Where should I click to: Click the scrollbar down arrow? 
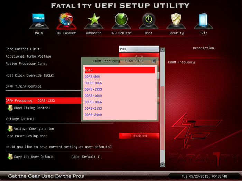[162, 164]
